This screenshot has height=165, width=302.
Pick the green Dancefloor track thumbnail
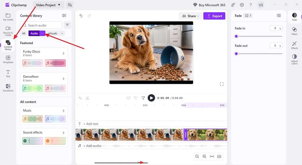pyautogui.click(x=32, y=88)
